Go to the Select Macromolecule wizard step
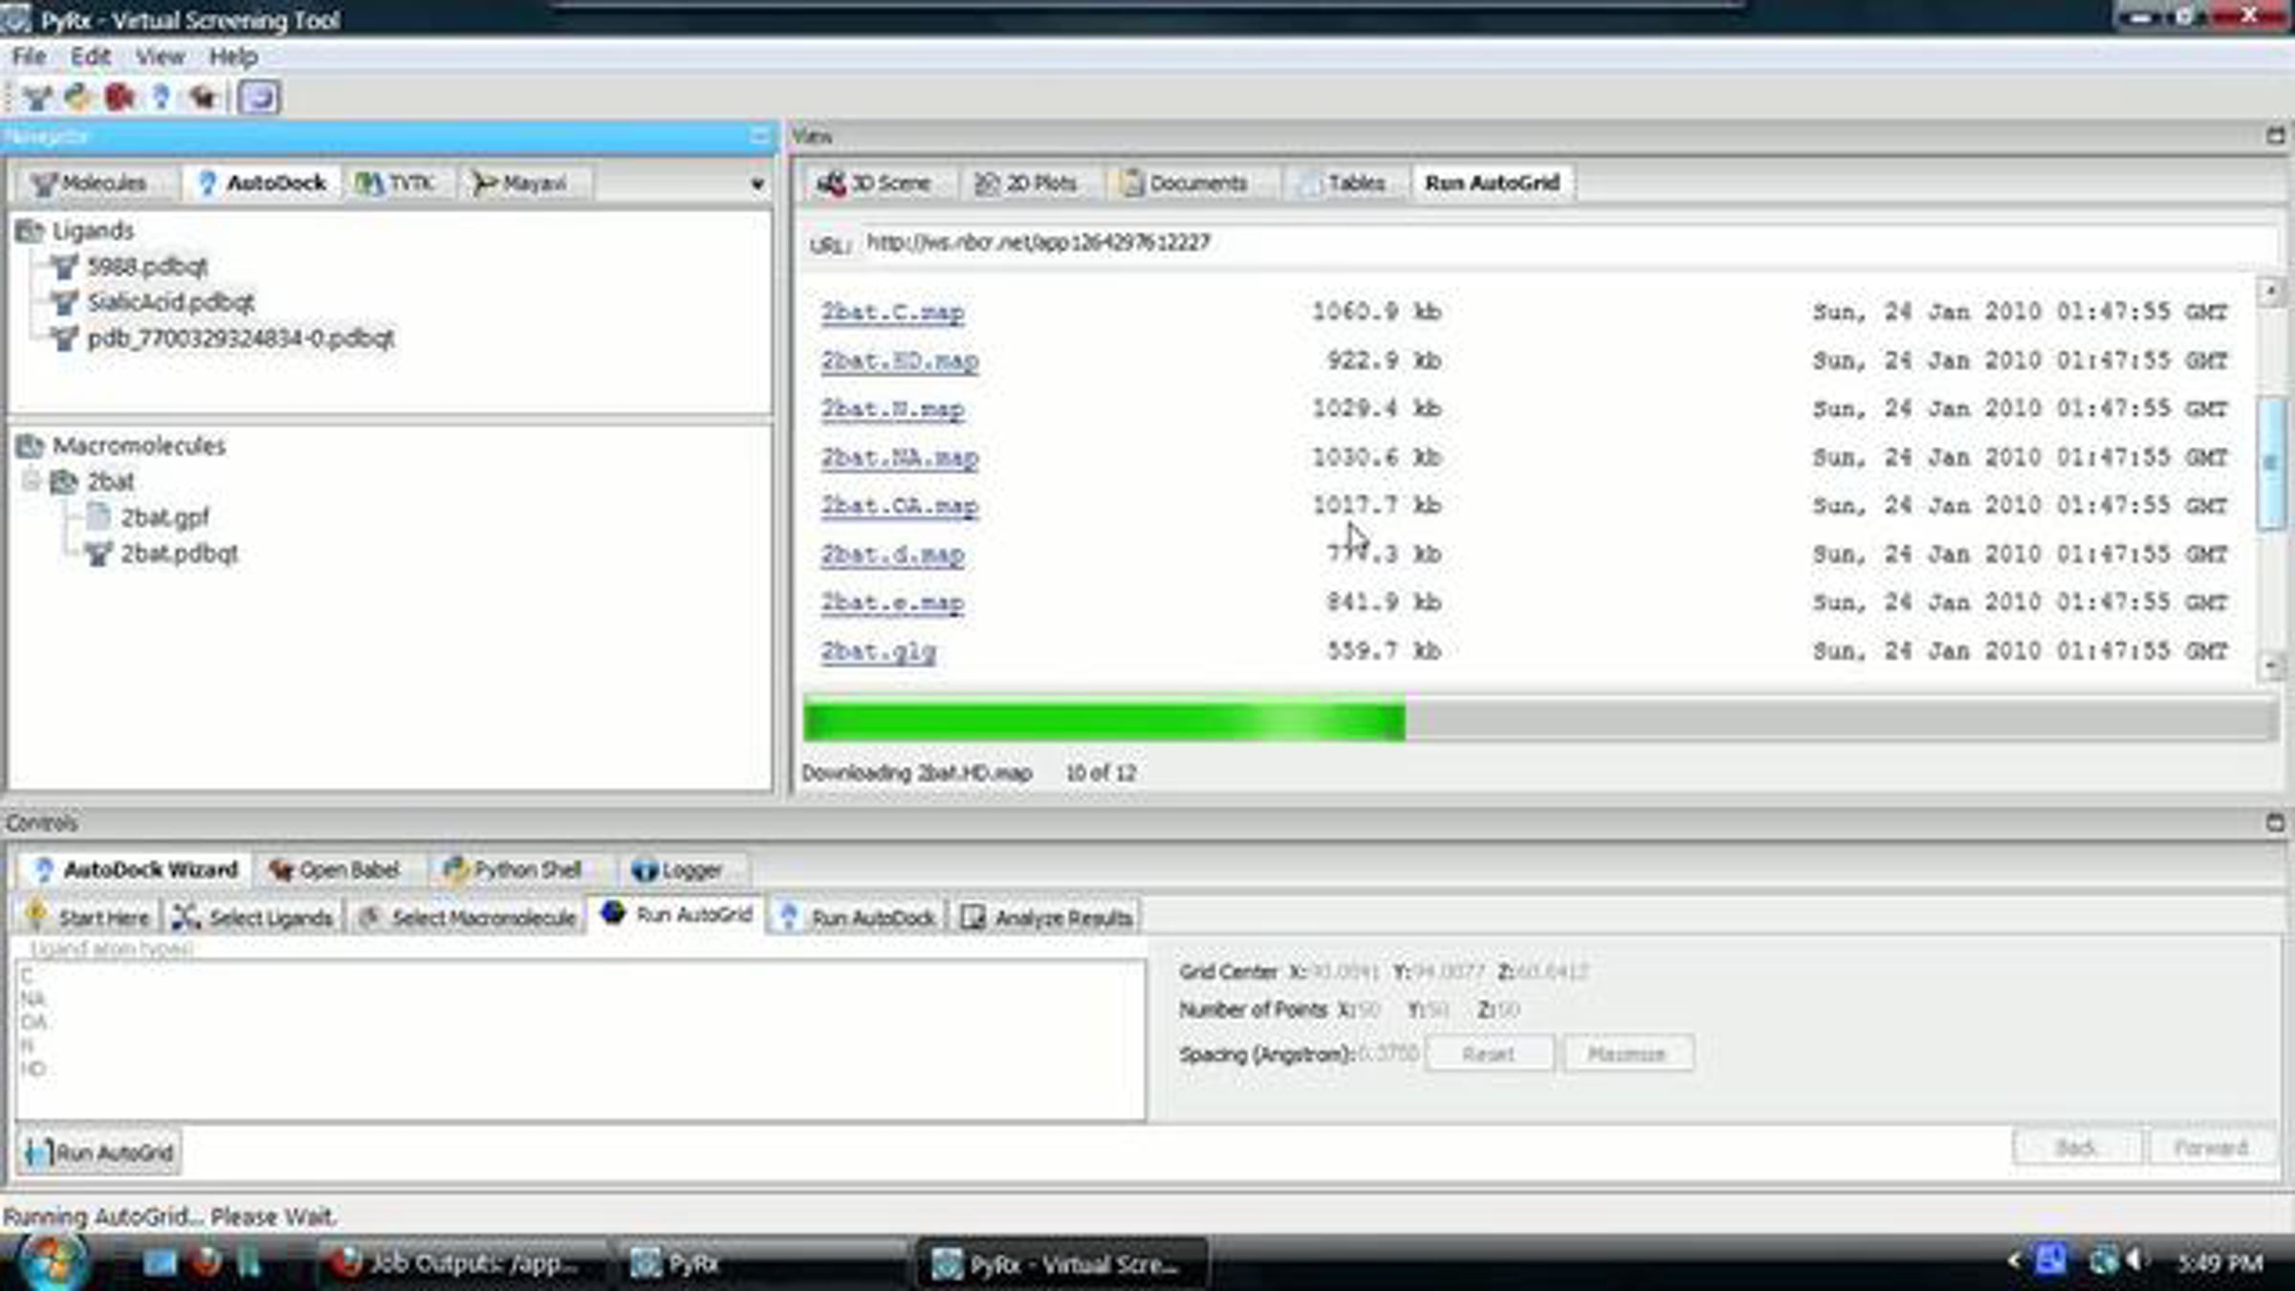Viewport: 2295px width, 1291px height. point(467,917)
